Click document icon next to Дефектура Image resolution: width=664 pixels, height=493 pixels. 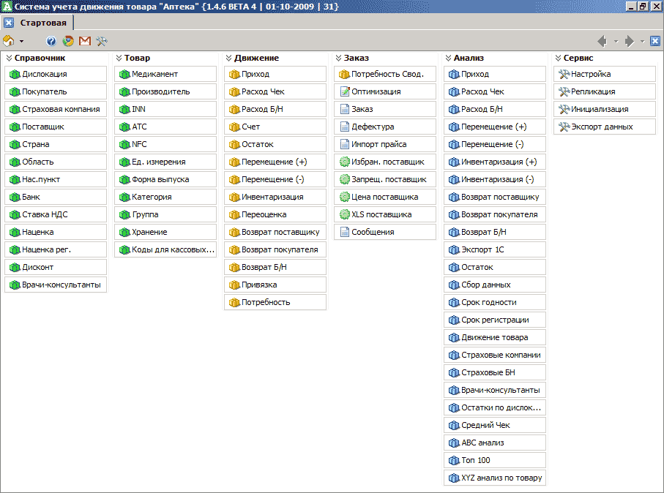click(x=345, y=127)
